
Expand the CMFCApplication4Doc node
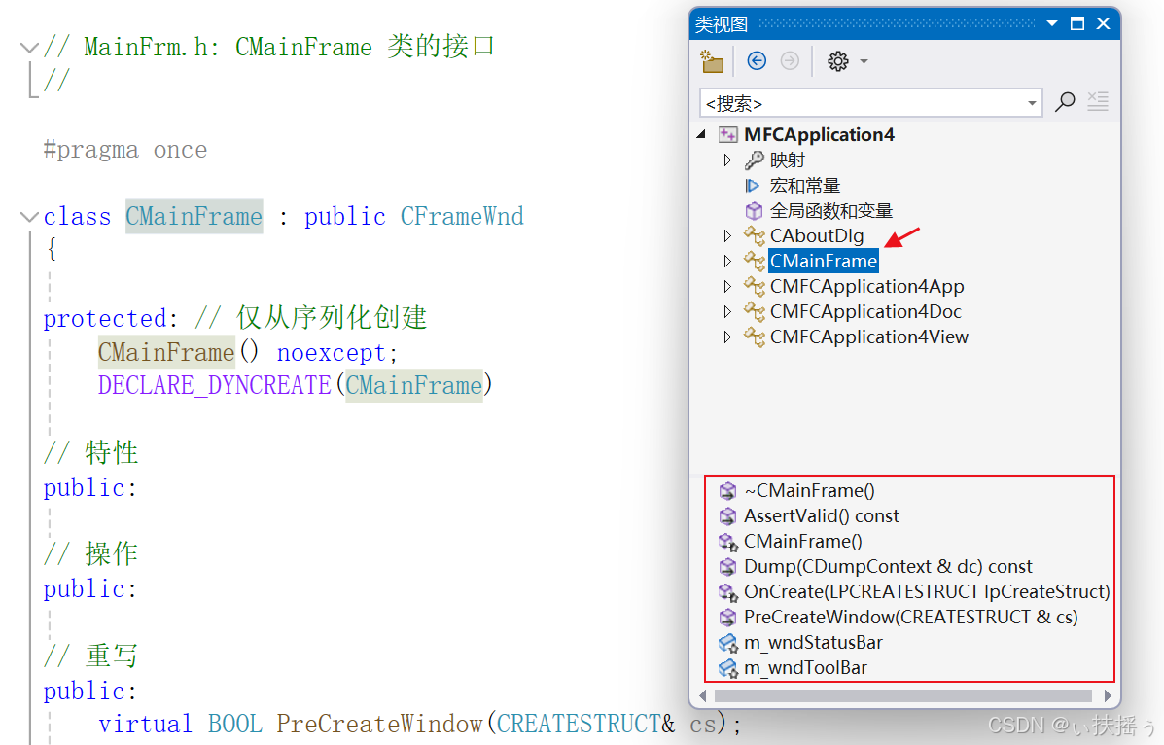pyautogui.click(x=727, y=312)
